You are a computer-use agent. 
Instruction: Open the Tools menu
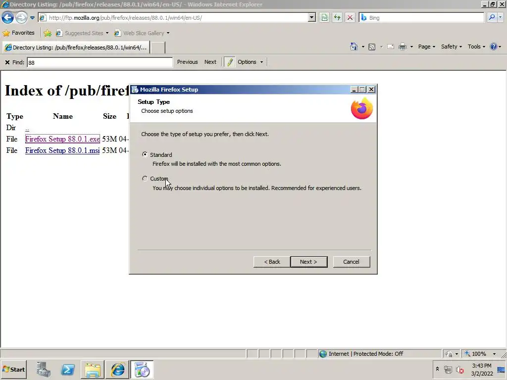pos(476,47)
